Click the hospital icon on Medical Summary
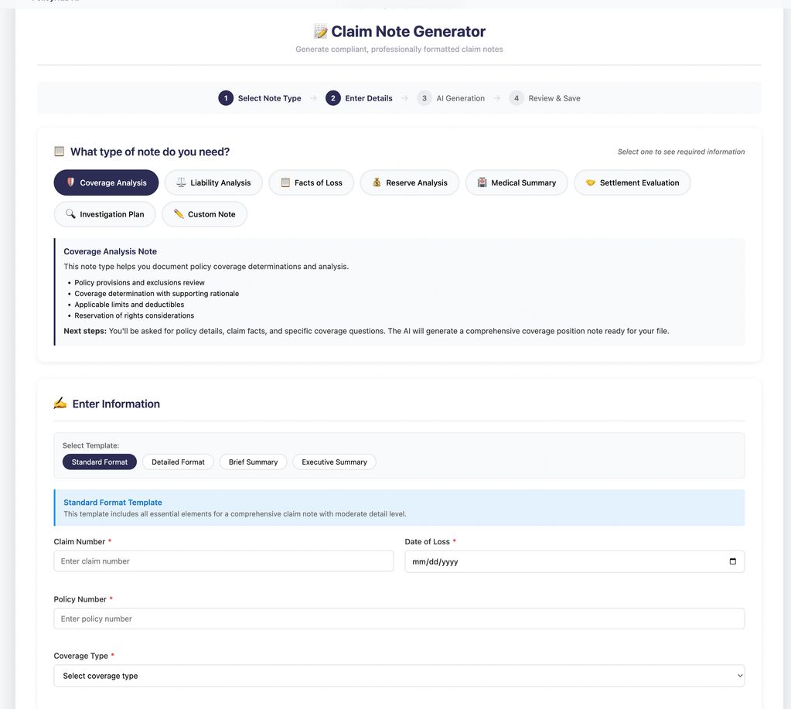 pyautogui.click(x=482, y=182)
